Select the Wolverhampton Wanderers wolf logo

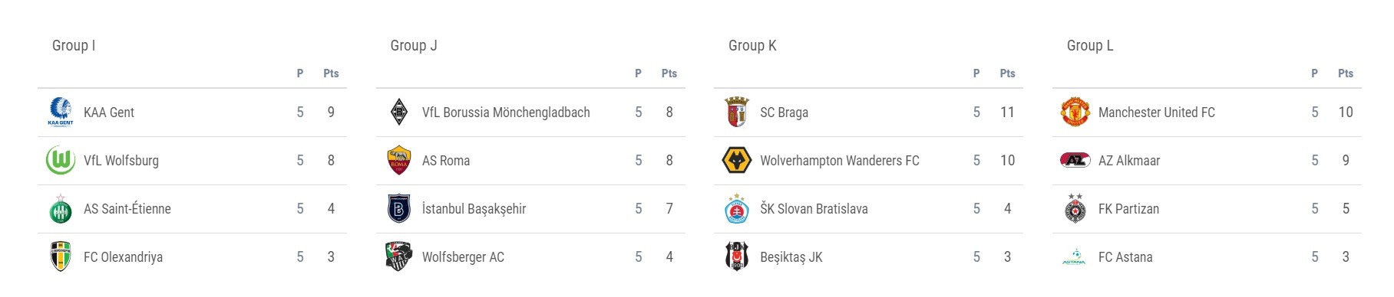click(x=737, y=160)
